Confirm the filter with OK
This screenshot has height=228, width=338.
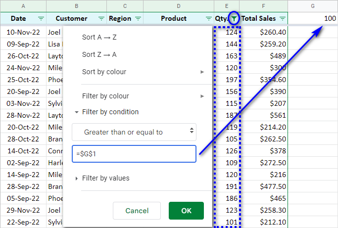[186, 211]
